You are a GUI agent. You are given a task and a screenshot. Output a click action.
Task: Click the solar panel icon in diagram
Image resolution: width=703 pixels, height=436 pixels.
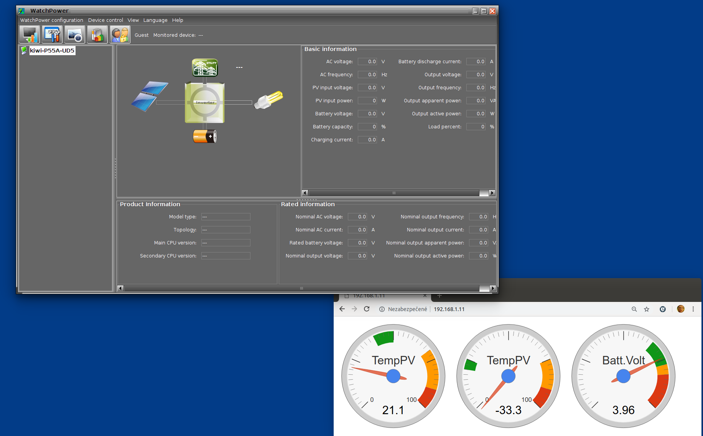tap(149, 96)
